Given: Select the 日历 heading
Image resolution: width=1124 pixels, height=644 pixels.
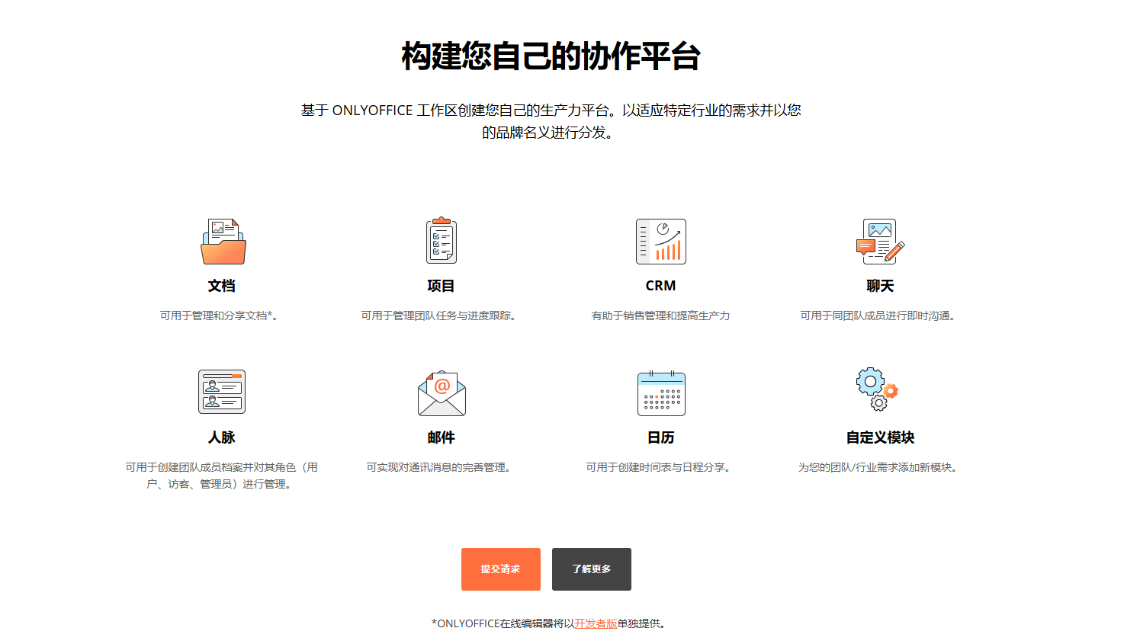Looking at the screenshot, I should click(660, 437).
